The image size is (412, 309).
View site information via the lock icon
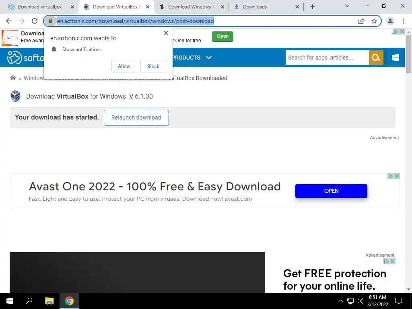[x=51, y=21]
